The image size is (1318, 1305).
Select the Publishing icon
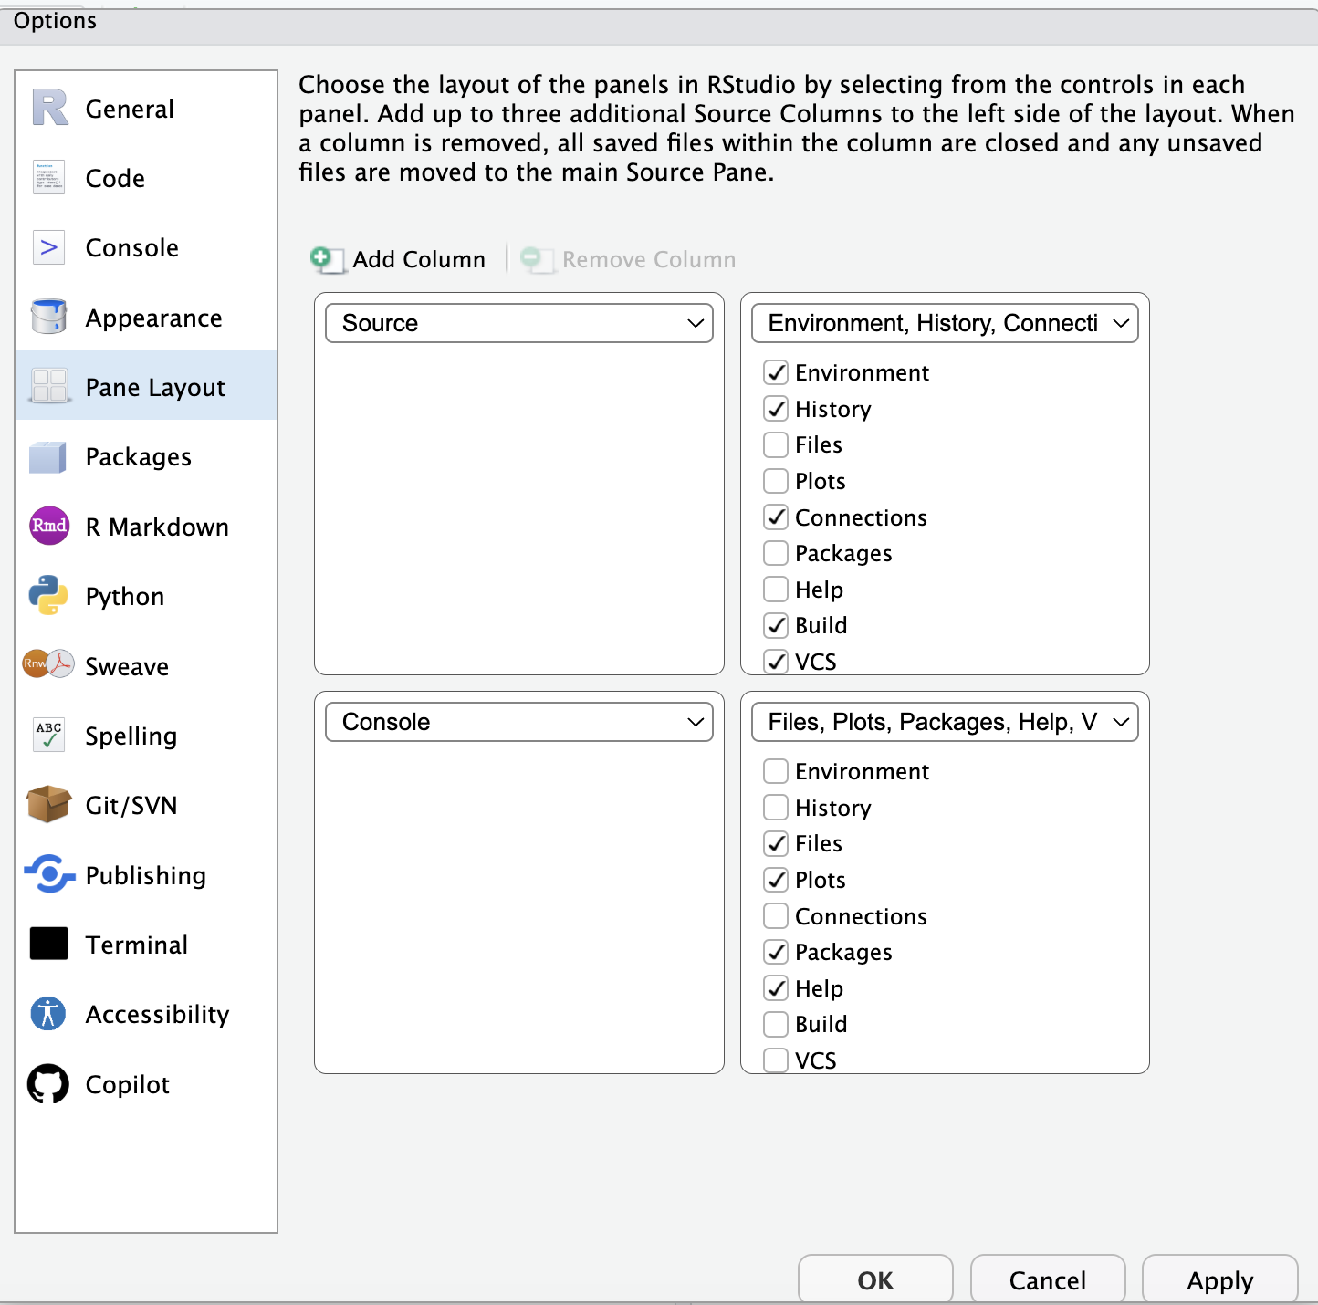click(47, 874)
